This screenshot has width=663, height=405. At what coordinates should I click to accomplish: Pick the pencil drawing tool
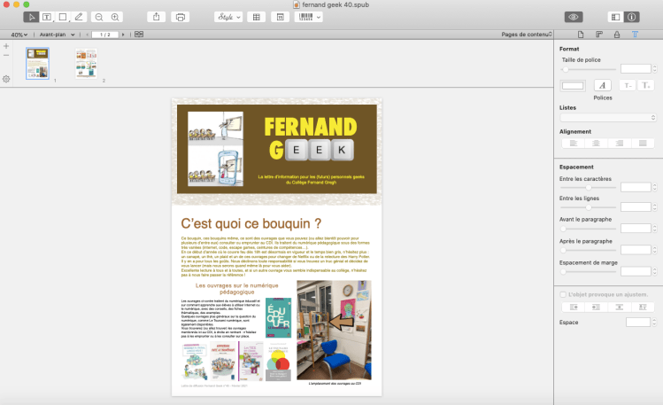78,17
